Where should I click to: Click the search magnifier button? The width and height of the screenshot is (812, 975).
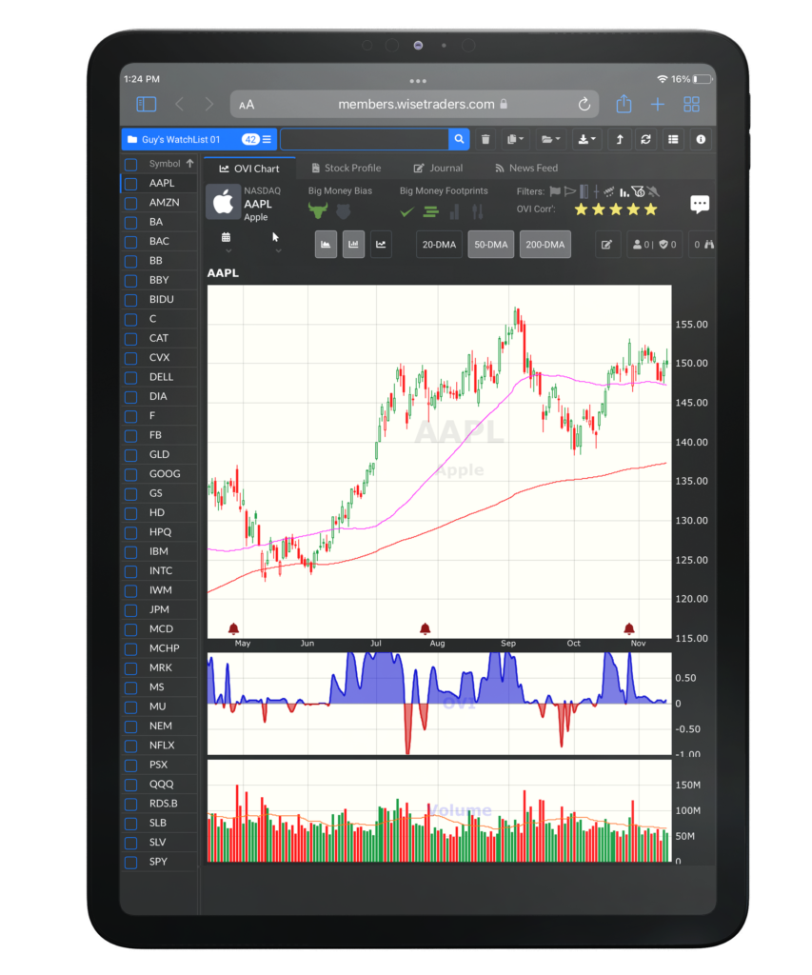click(x=459, y=139)
